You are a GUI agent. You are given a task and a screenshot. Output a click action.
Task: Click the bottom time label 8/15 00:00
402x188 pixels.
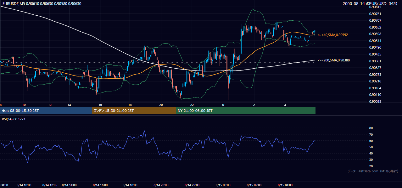(223, 185)
